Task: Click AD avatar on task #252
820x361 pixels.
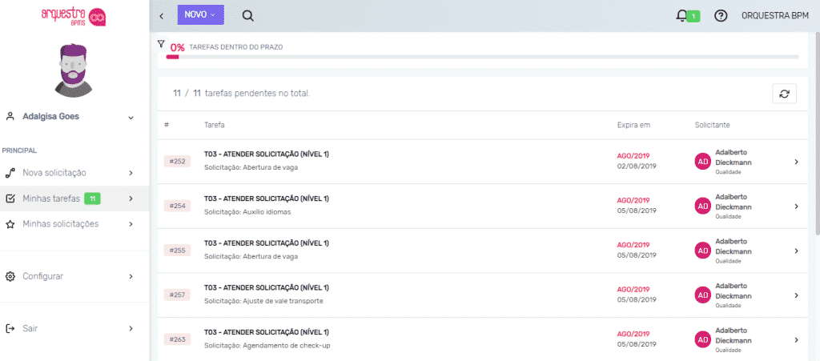Action: [x=702, y=162]
